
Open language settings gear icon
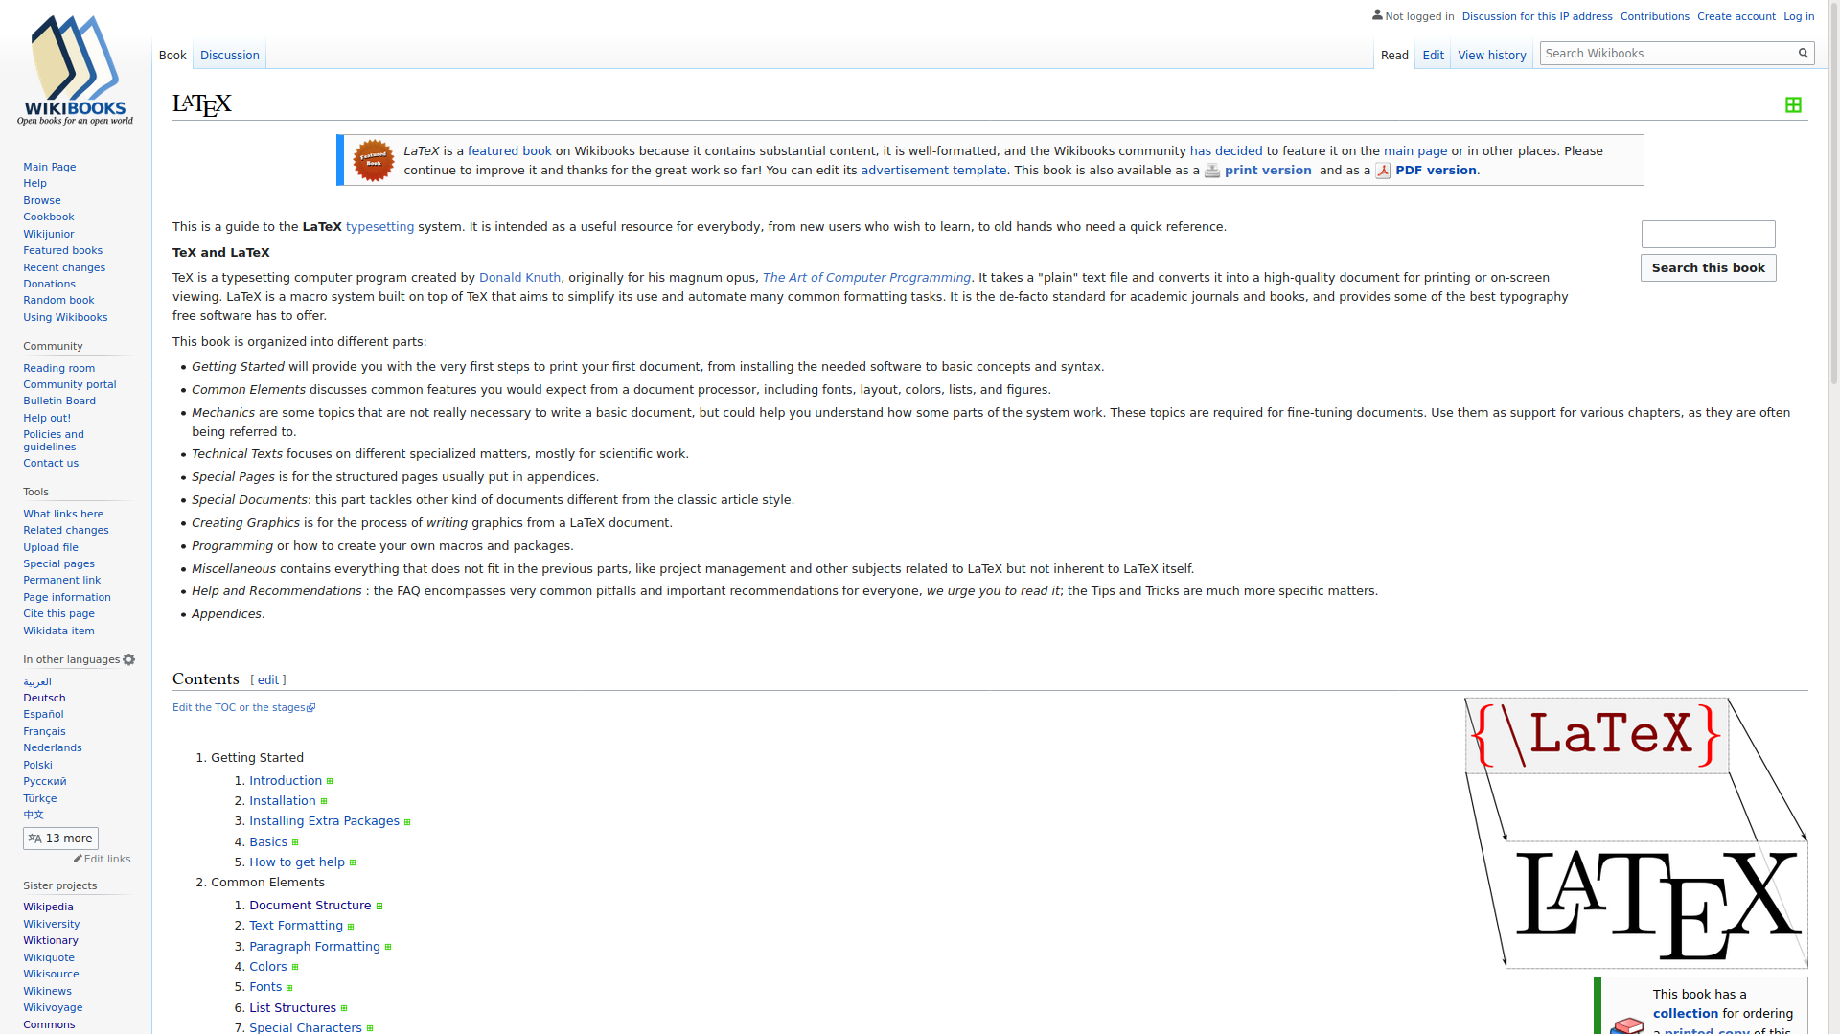click(x=129, y=659)
